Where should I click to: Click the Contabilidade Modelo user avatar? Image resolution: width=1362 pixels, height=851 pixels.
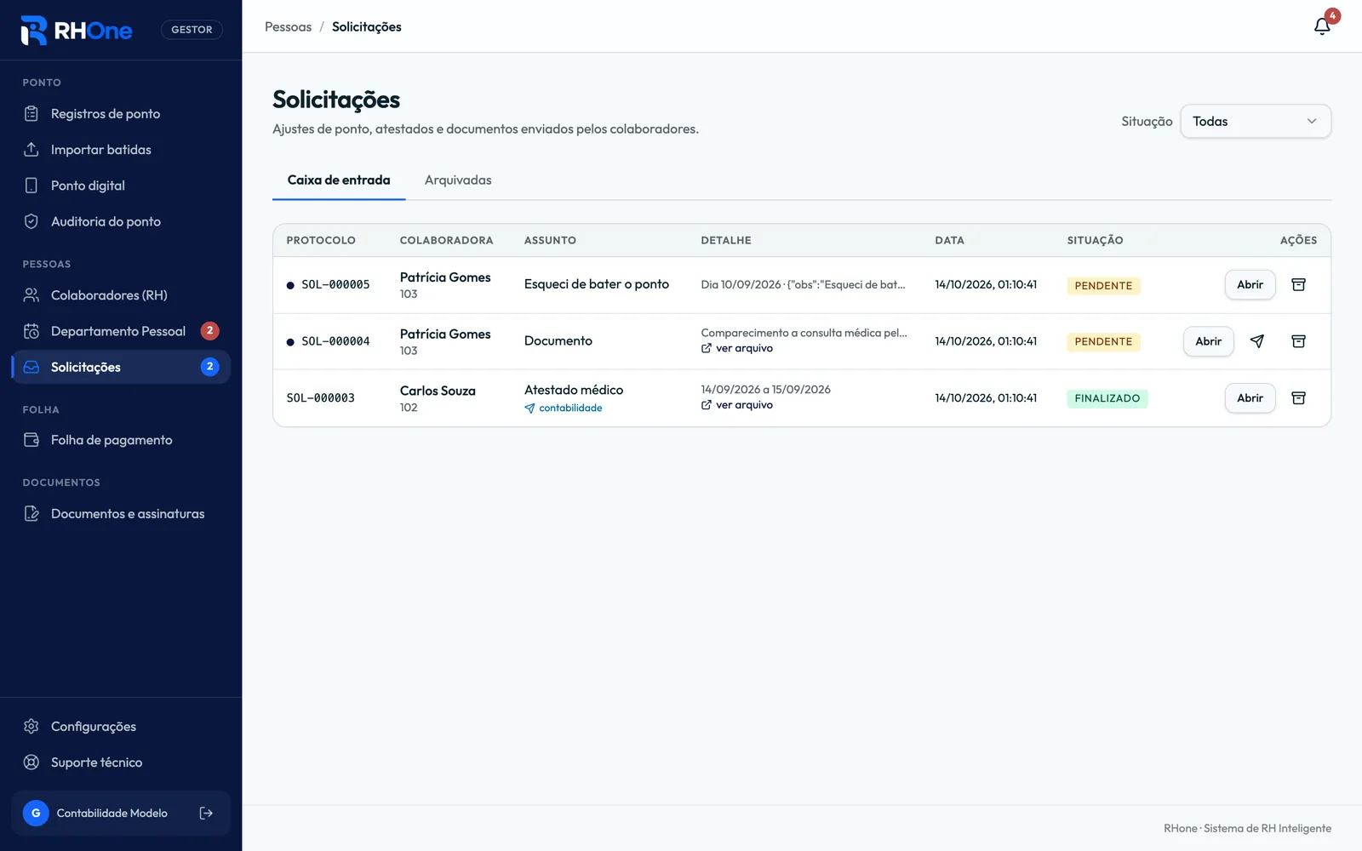36,813
